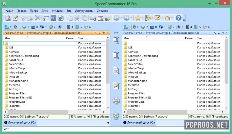Click the asterisk icon in left path bar
Screen dimensions: 232x134
click(x=108, y=32)
